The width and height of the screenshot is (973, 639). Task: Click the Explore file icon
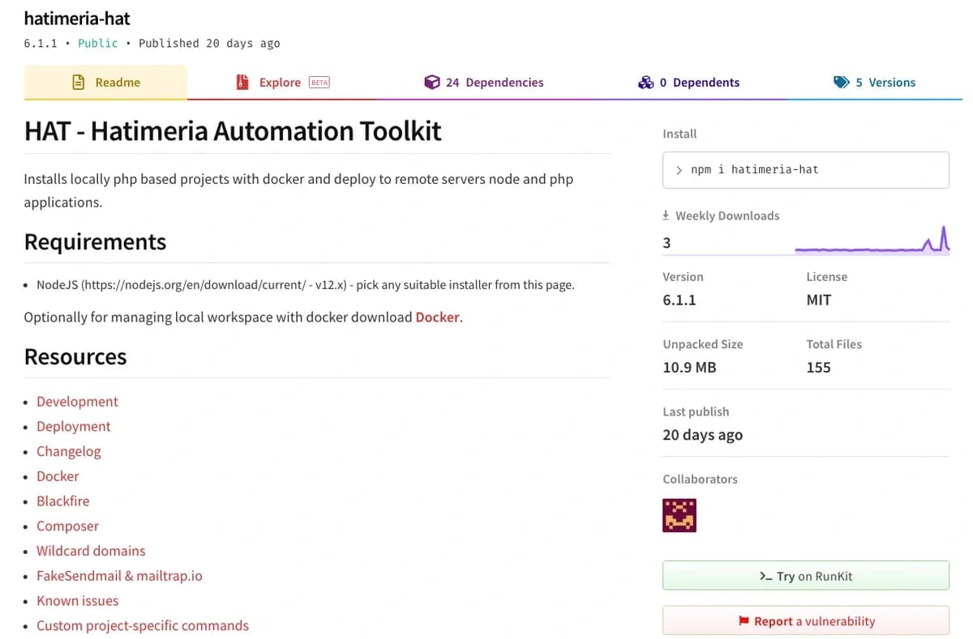tap(242, 83)
